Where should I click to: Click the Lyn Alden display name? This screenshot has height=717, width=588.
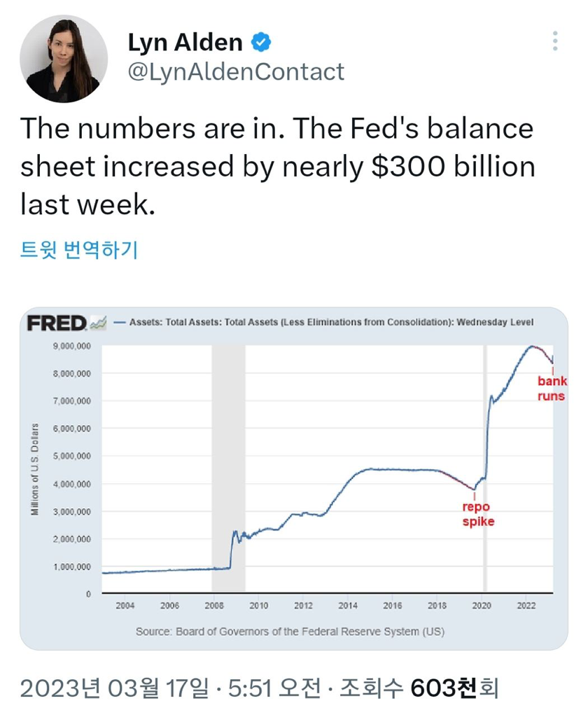point(185,43)
